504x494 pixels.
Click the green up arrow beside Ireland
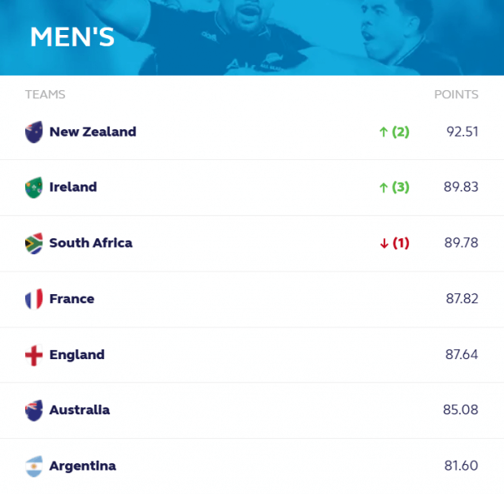[x=383, y=188]
